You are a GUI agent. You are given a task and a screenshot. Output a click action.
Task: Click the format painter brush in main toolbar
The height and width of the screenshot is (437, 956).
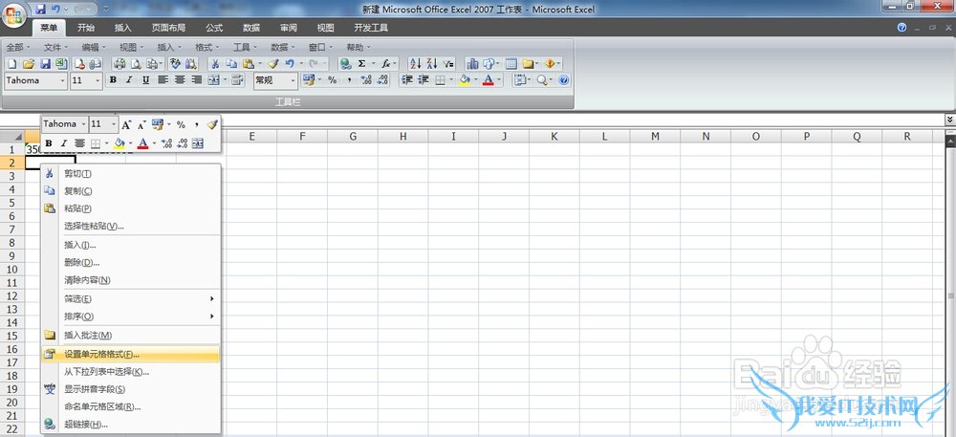tap(273, 64)
